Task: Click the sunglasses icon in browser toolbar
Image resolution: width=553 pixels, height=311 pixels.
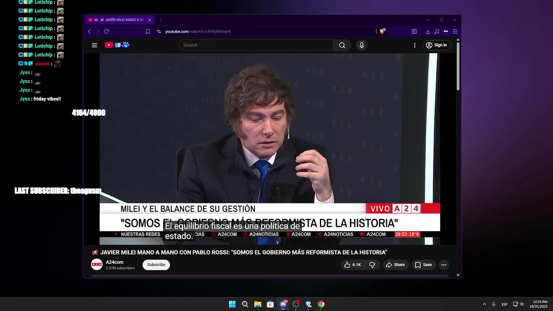Action: (446, 31)
